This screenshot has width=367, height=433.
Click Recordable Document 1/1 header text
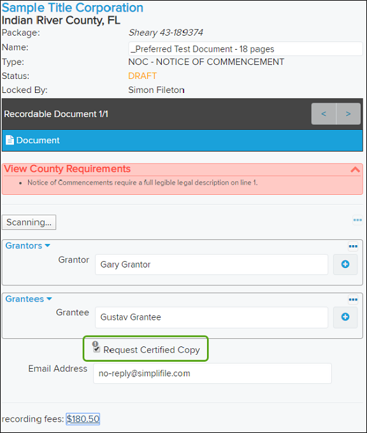tap(56, 114)
